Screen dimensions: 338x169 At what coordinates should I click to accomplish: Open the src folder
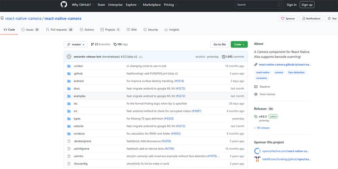tap(75, 111)
